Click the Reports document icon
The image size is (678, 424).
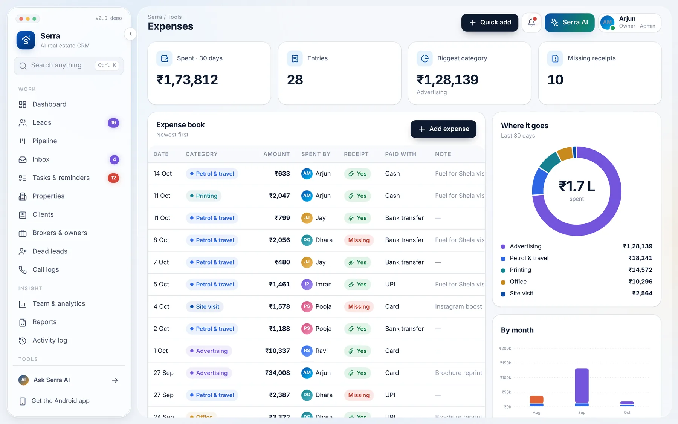click(23, 322)
